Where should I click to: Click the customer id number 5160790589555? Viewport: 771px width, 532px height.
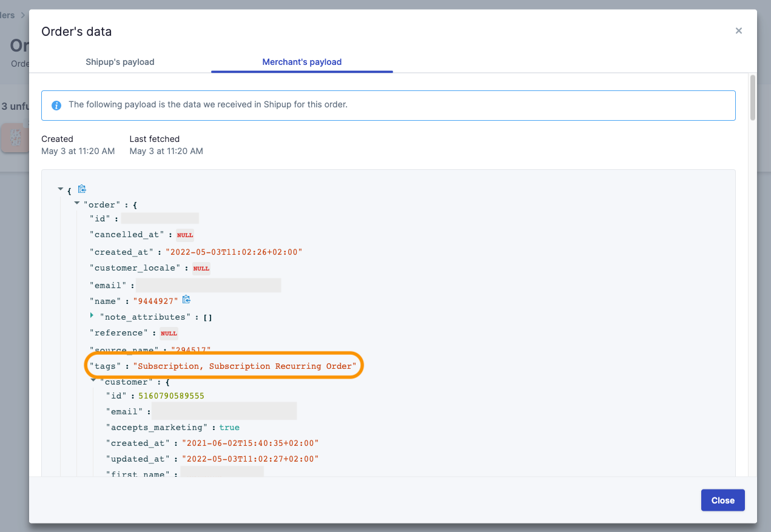171,396
